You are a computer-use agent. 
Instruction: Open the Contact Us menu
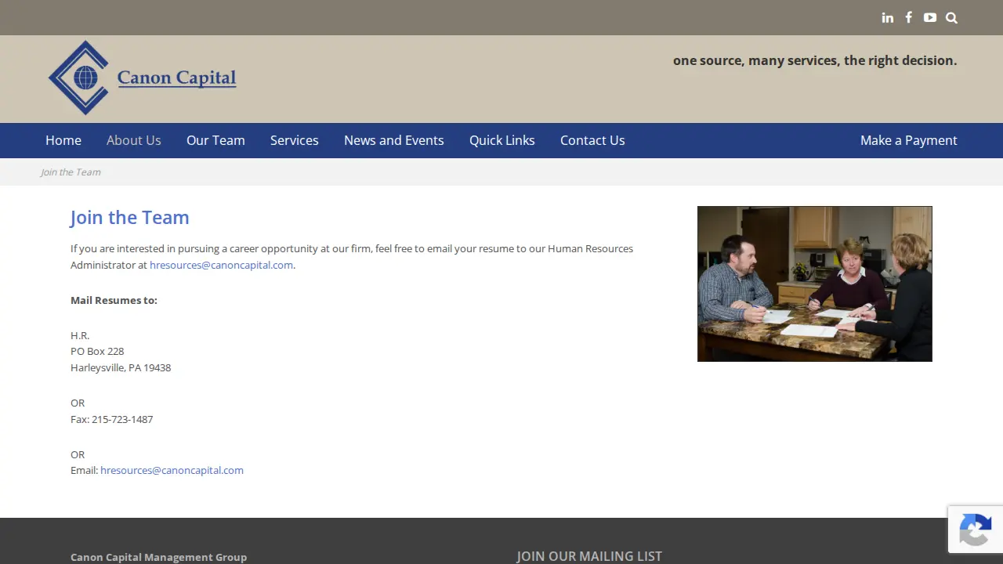[592, 140]
